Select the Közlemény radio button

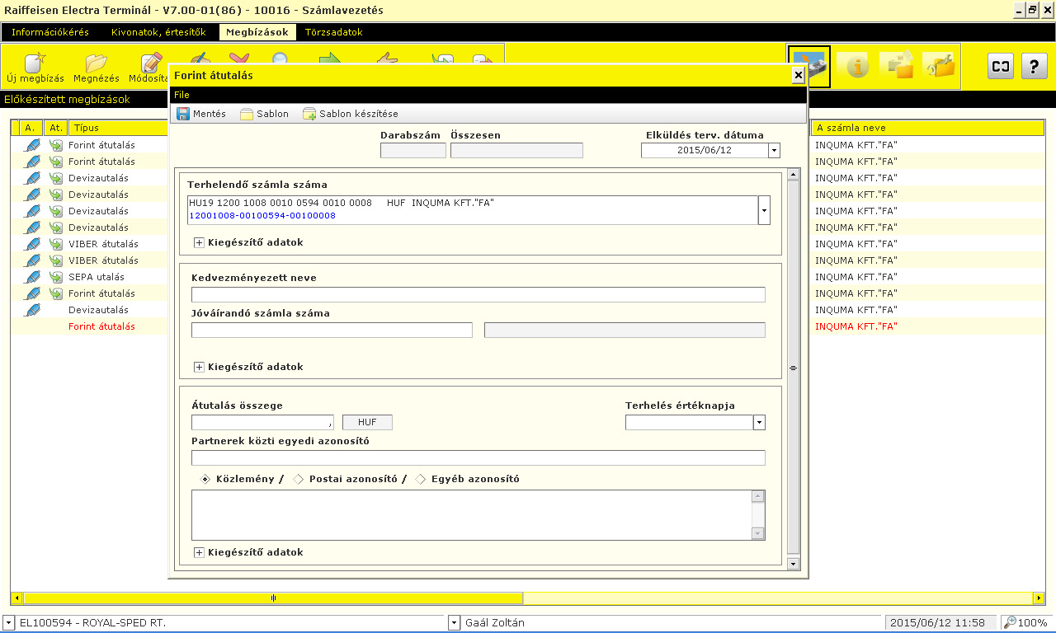(x=205, y=479)
